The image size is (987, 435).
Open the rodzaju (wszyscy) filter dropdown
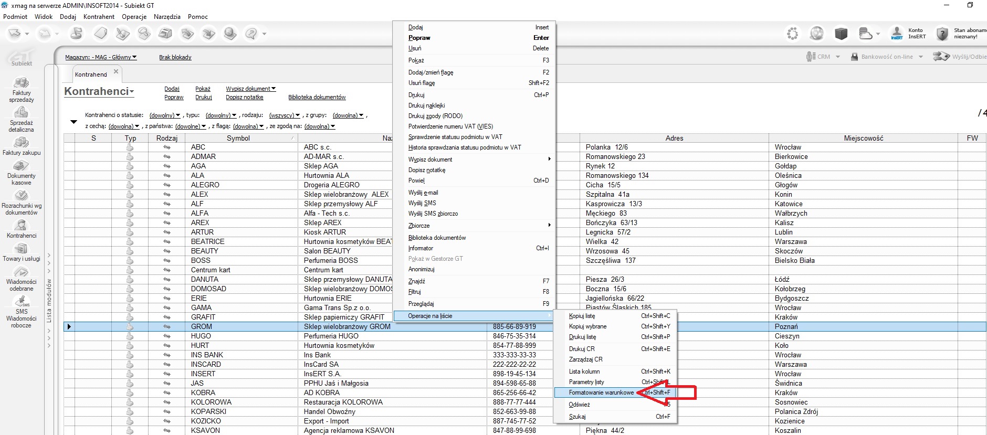[x=285, y=115]
